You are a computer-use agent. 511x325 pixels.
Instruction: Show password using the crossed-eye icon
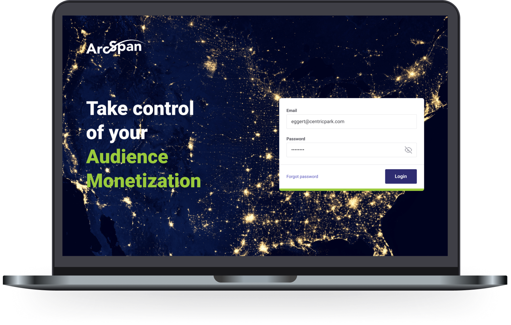pyautogui.click(x=408, y=150)
